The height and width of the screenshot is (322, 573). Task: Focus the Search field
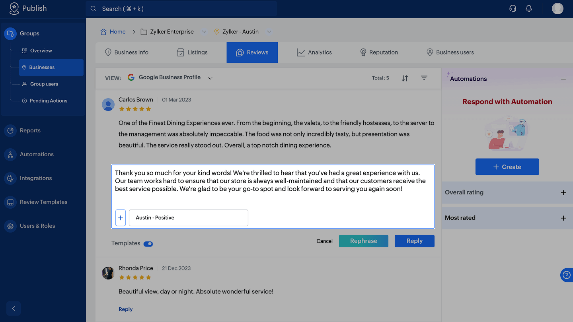pyautogui.click(x=181, y=9)
